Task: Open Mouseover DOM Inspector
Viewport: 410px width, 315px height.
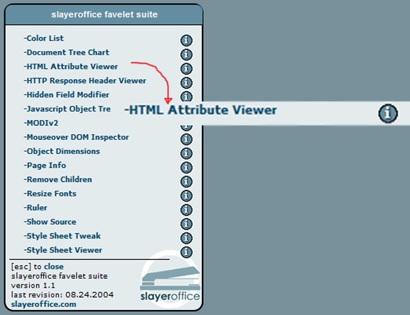Action: pyautogui.click(x=76, y=137)
